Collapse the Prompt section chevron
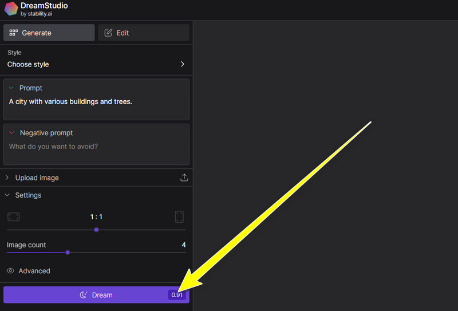The image size is (458, 311). tap(11, 88)
